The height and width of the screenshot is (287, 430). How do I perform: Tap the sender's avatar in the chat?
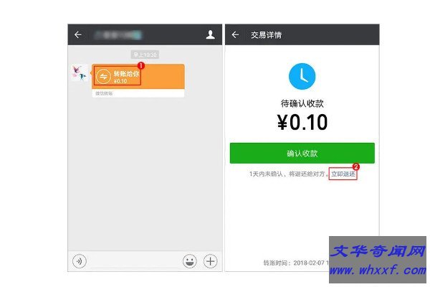80,73
